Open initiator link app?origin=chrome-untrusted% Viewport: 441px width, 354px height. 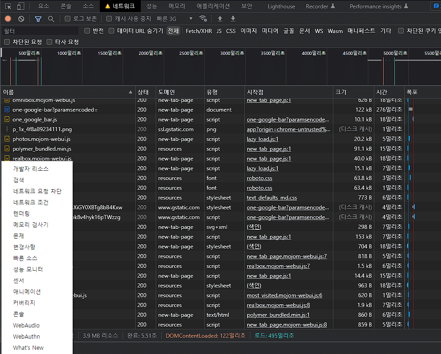(x=288, y=129)
